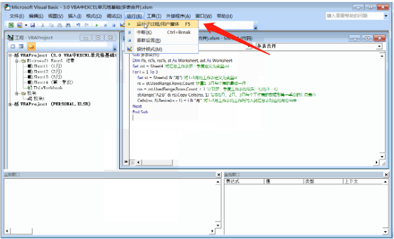Click Procedure View button in code window
The height and width of the screenshot is (239, 394).
(126, 162)
